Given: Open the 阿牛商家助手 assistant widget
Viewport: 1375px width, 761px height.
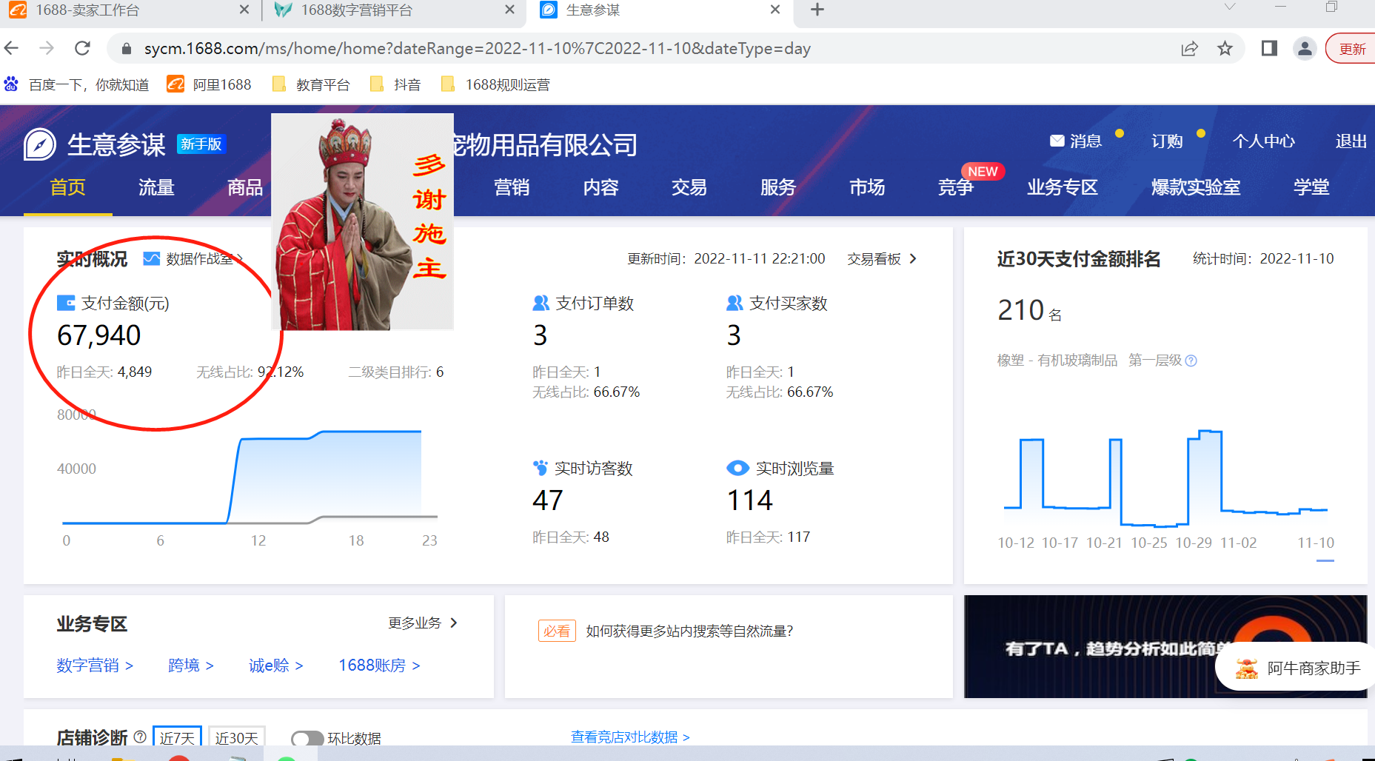Looking at the screenshot, I should pos(1297,668).
